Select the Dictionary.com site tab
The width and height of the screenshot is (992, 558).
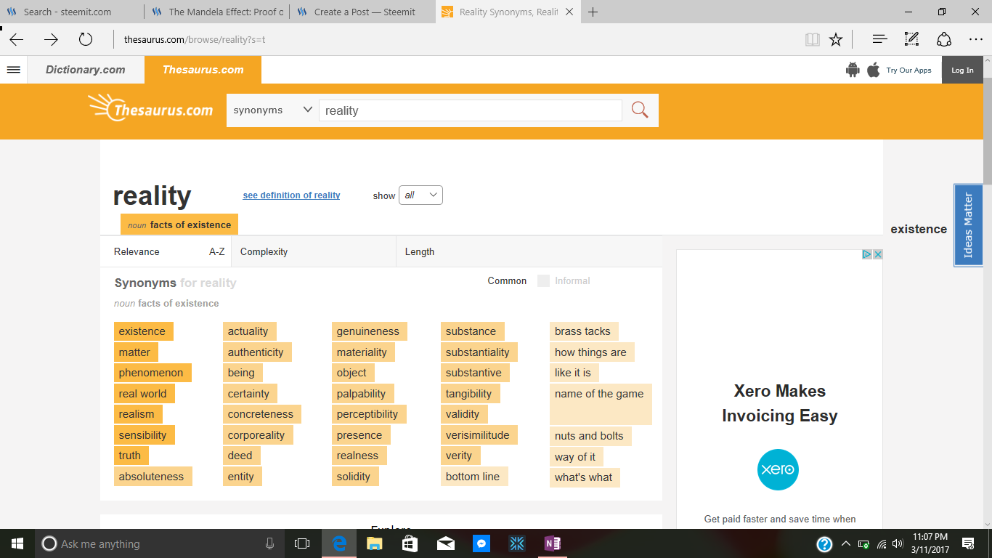(x=86, y=70)
